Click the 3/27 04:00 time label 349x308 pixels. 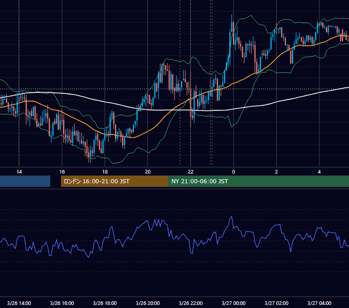pyautogui.click(x=319, y=303)
